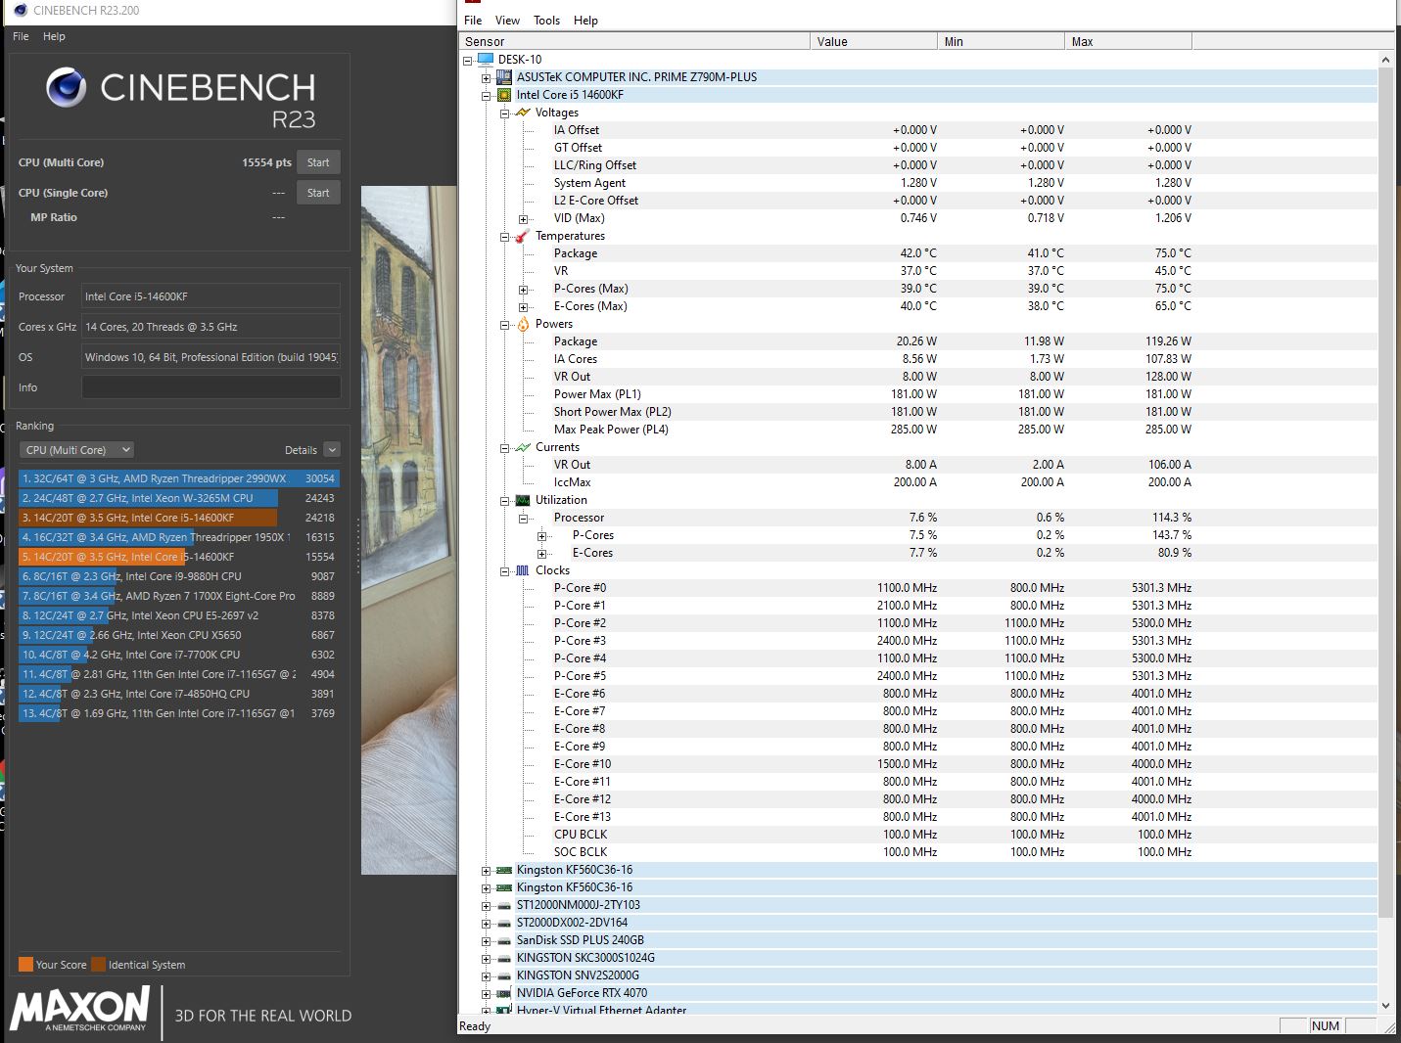
Task: Click the ST2000DX002 drive icon
Action: tap(504, 923)
